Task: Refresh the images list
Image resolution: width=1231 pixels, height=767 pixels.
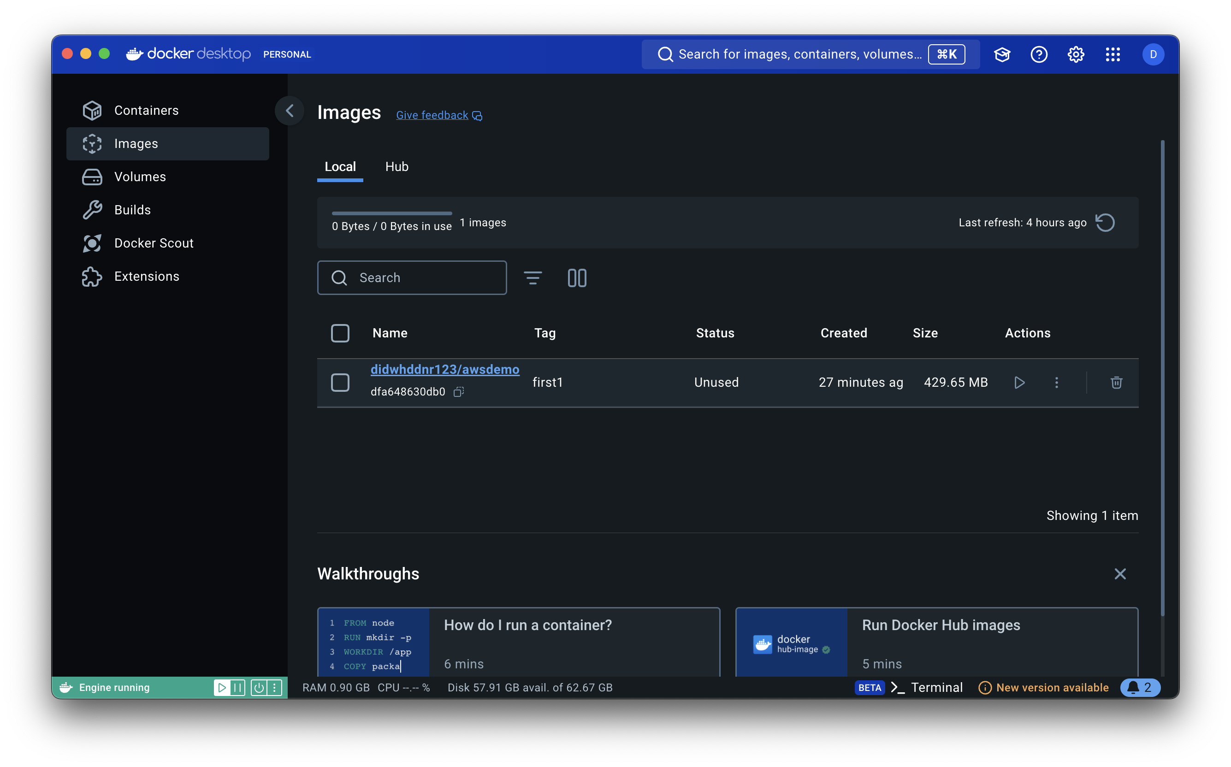Action: point(1105,223)
